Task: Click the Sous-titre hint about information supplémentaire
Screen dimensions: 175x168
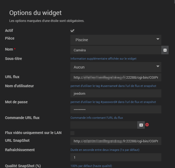Action: coord(103,59)
